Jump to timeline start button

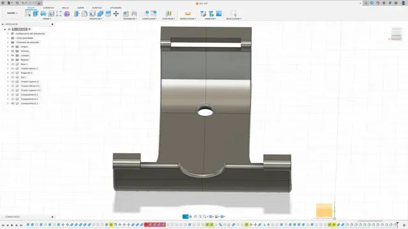pyautogui.click(x=3, y=225)
